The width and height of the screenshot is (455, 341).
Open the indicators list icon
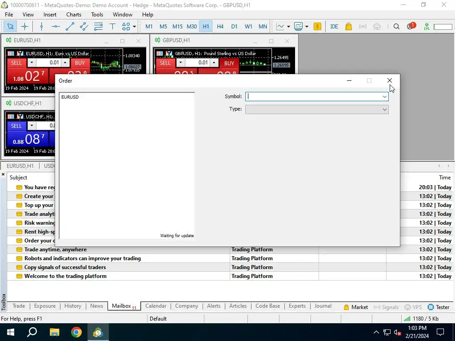pyautogui.click(x=298, y=26)
